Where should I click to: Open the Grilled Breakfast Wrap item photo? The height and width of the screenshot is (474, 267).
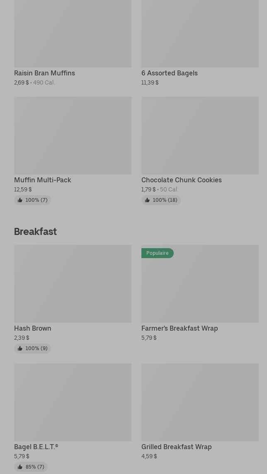point(200,402)
